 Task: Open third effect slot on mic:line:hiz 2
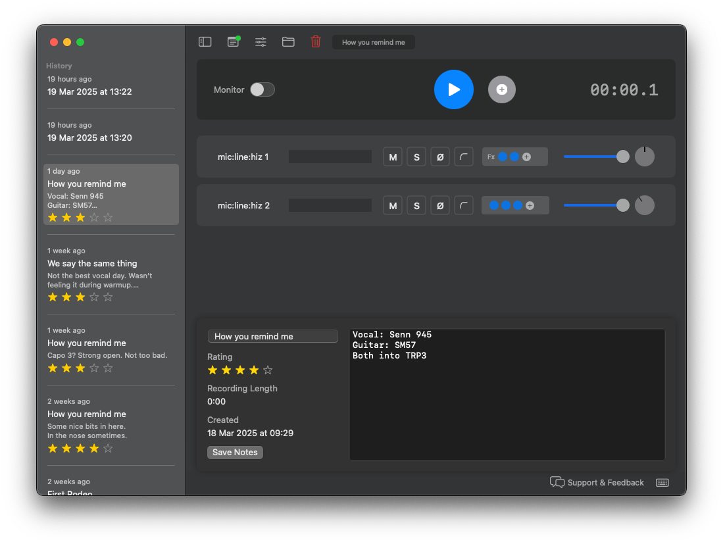[518, 206]
